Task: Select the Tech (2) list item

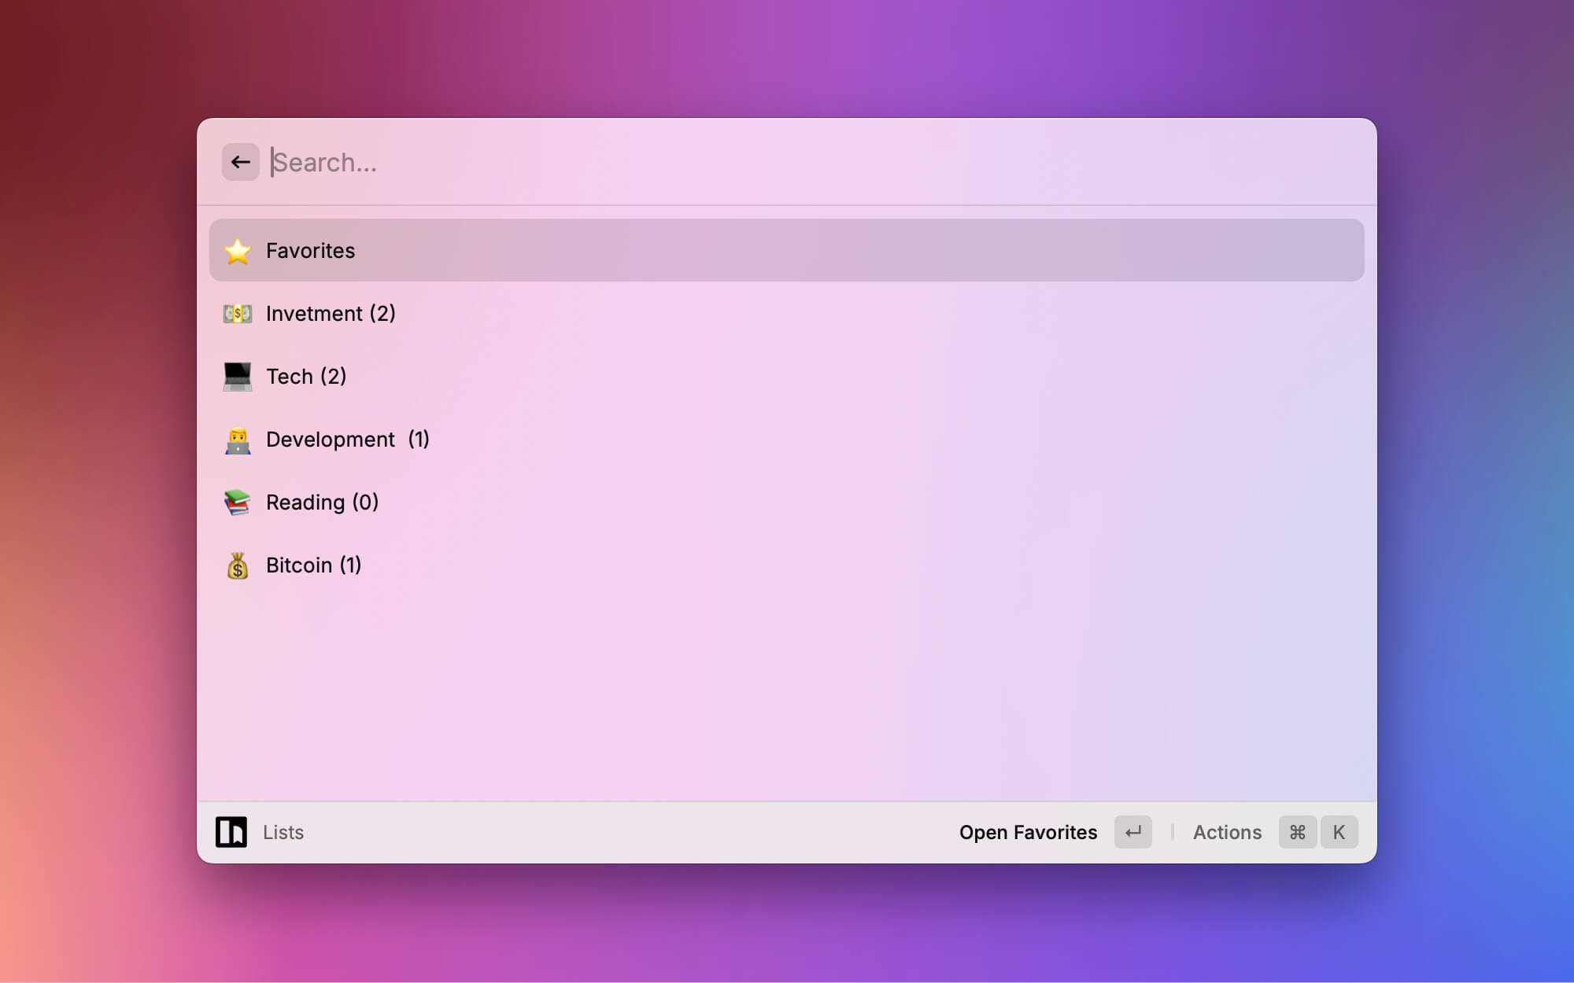Action: click(x=306, y=377)
